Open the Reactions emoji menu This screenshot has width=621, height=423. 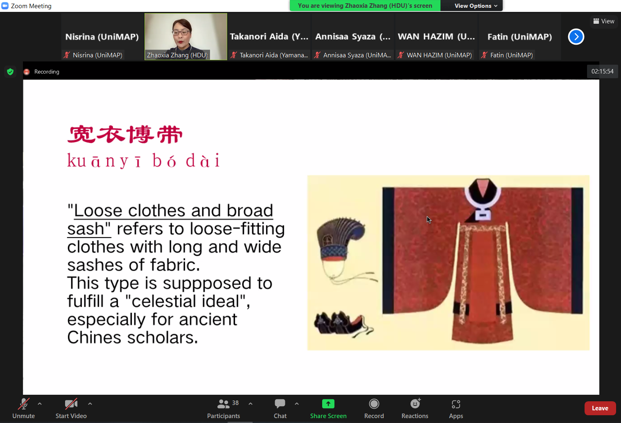click(x=415, y=404)
